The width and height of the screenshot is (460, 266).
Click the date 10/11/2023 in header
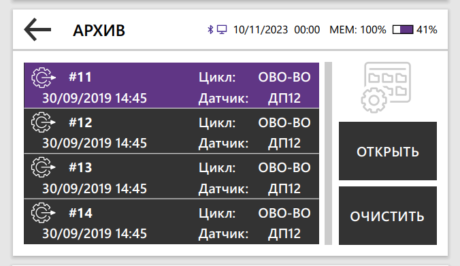tap(261, 30)
